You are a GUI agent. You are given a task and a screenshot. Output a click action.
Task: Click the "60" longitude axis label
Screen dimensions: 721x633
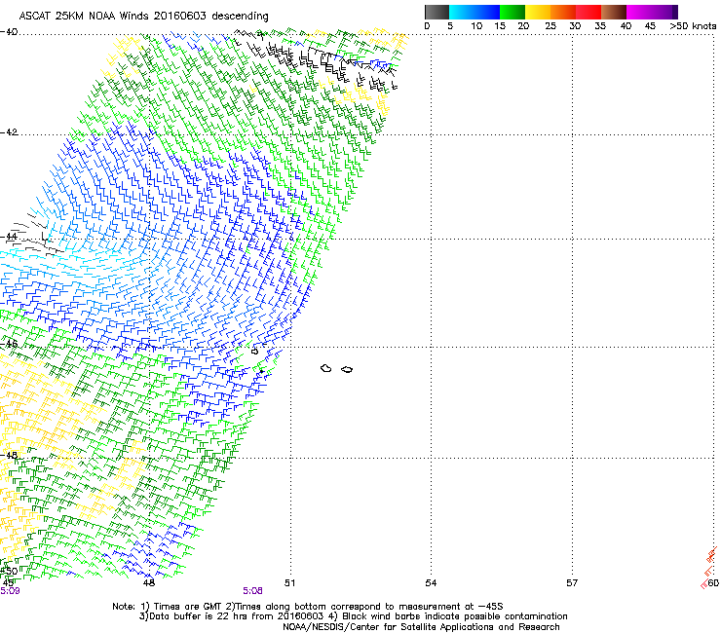click(x=713, y=583)
